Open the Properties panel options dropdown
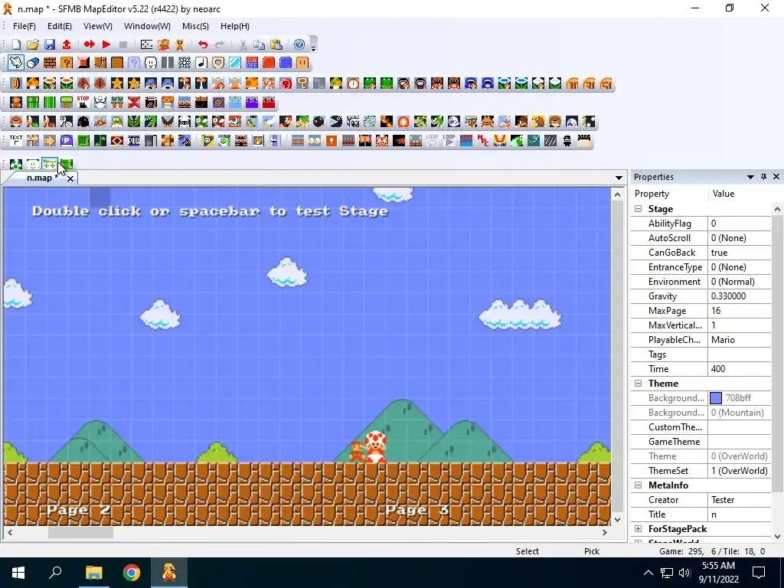 point(750,177)
